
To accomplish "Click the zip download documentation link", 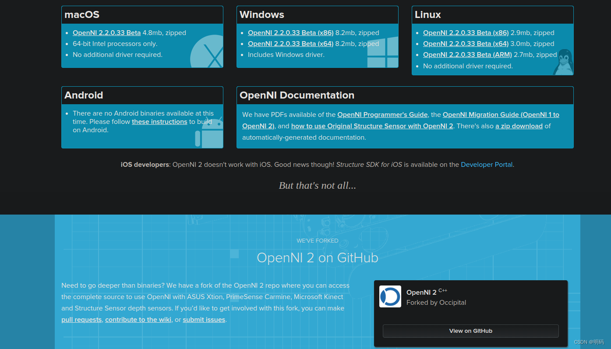I will [x=519, y=126].
